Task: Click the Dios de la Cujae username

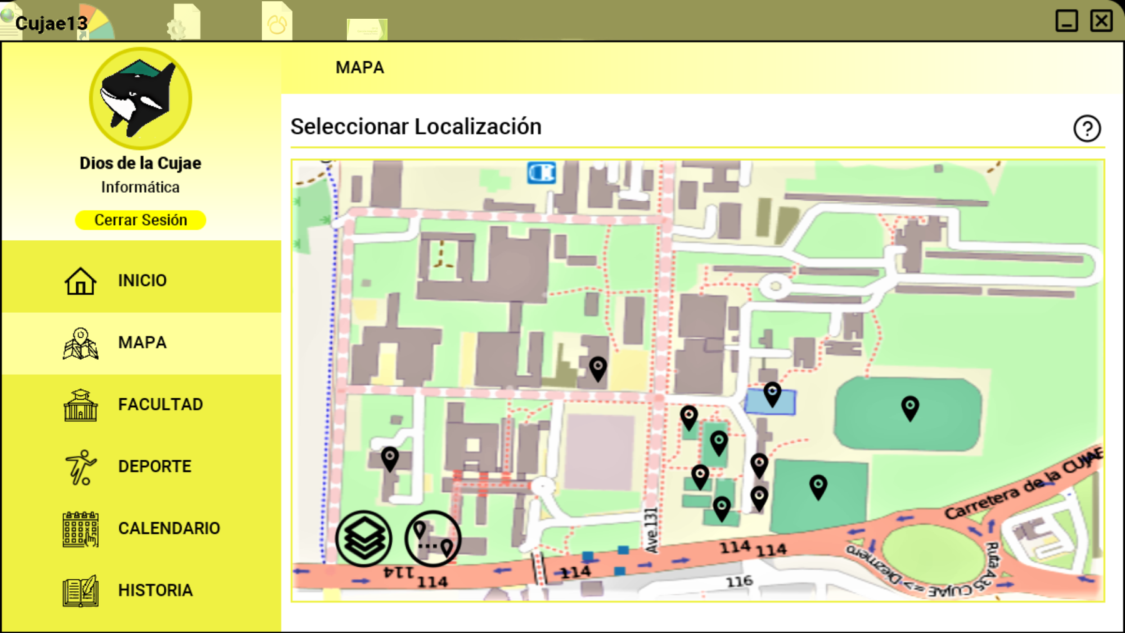Action: [x=141, y=163]
